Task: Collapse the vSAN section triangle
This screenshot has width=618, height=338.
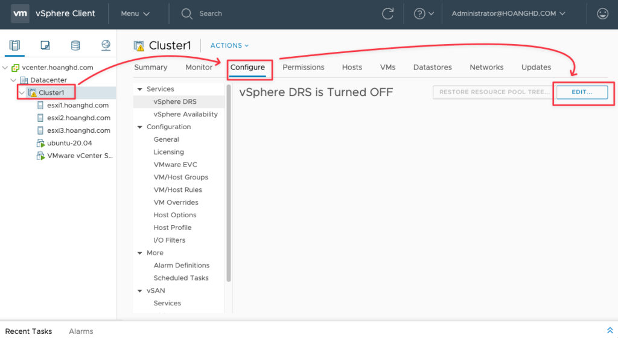Action: click(139, 291)
